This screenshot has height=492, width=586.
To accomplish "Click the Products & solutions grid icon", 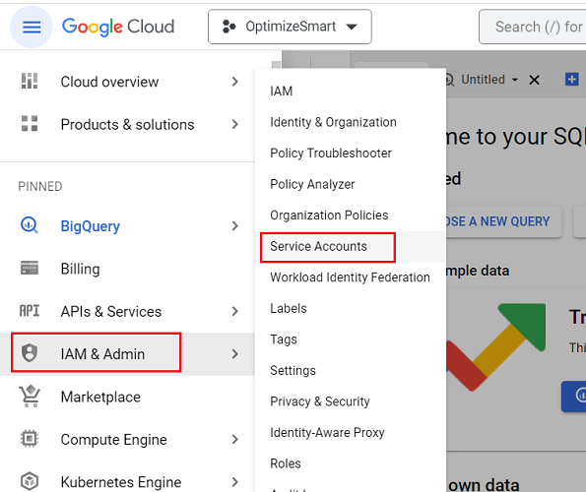I will coord(30,124).
